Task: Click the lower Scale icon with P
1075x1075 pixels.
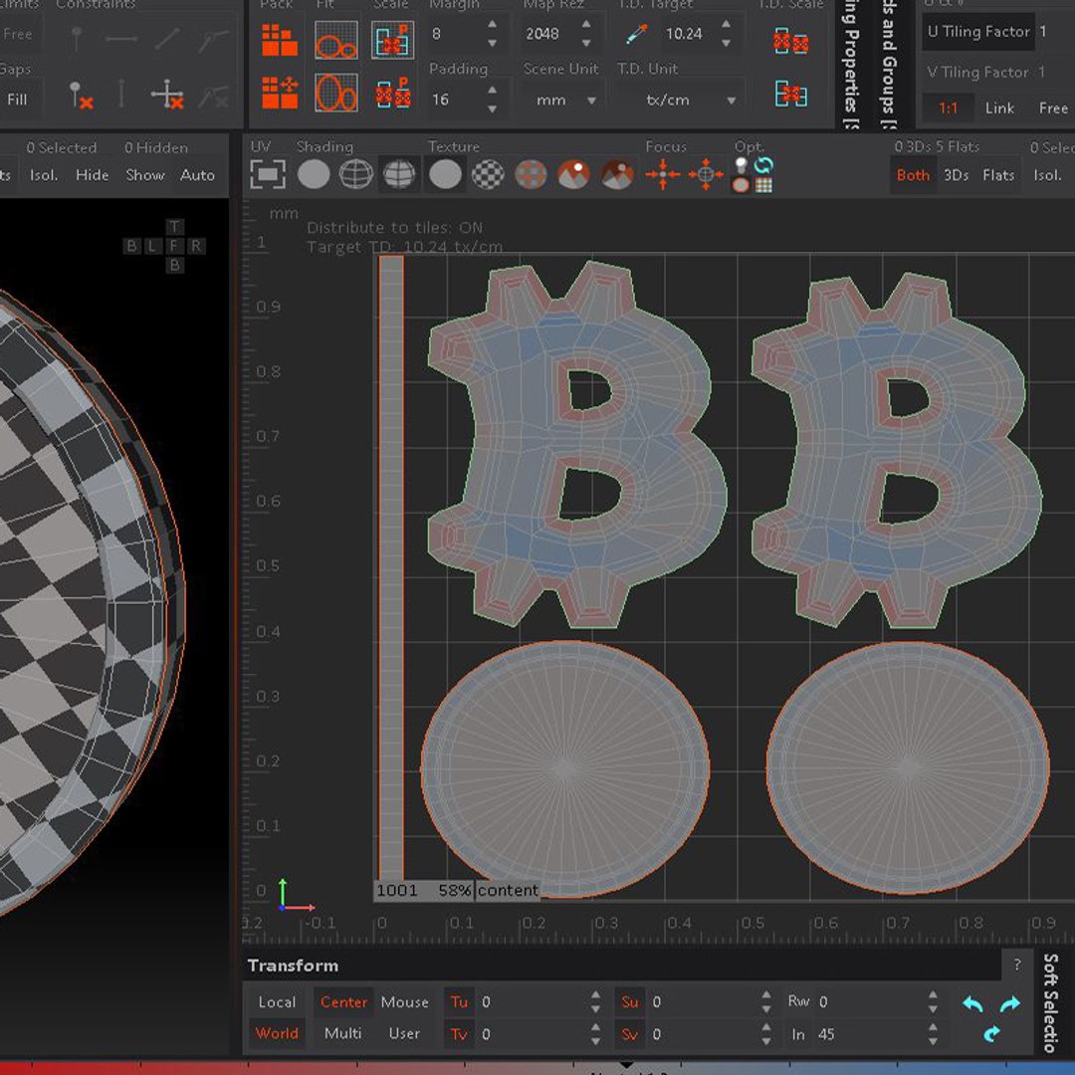Action: [393, 94]
